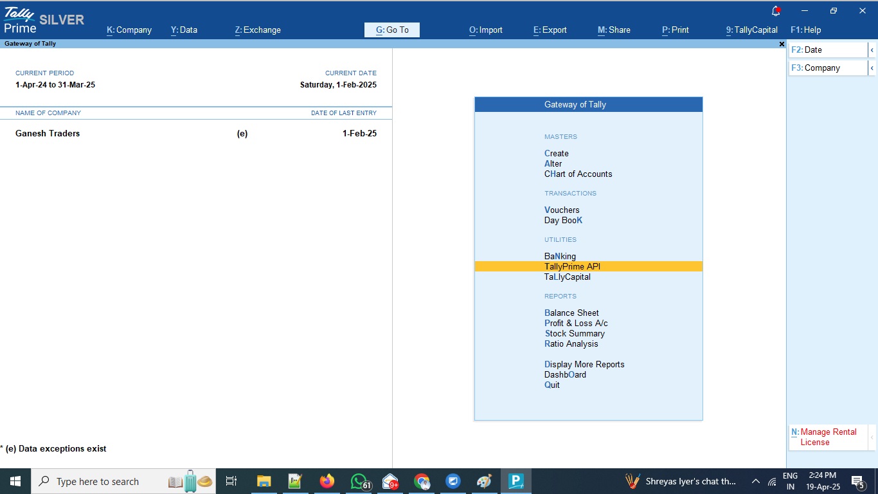Launch File Explorer from the taskbar
Image resolution: width=878 pixels, height=494 pixels.
(264, 481)
